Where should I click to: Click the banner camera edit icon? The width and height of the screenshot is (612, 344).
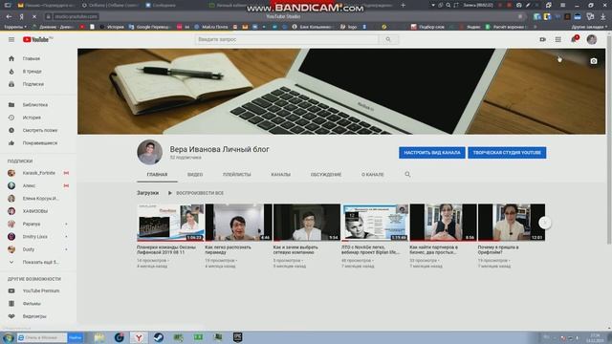tap(594, 61)
